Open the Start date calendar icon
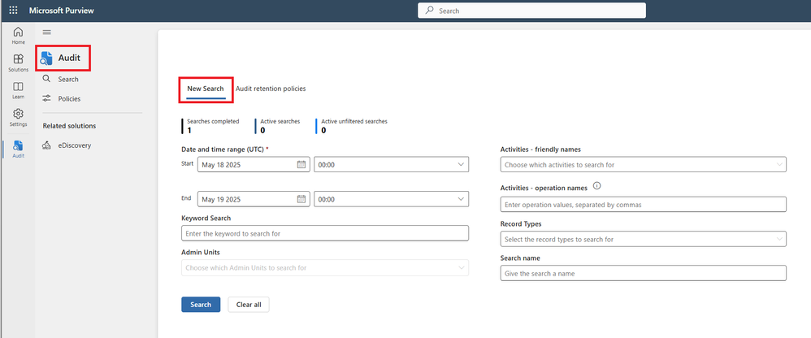The width and height of the screenshot is (811, 338). click(301, 164)
